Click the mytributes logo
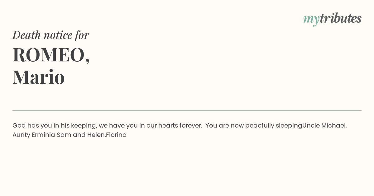 point(332,19)
